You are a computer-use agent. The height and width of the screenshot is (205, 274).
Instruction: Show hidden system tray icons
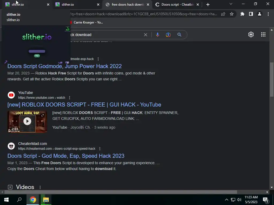coord(226,200)
